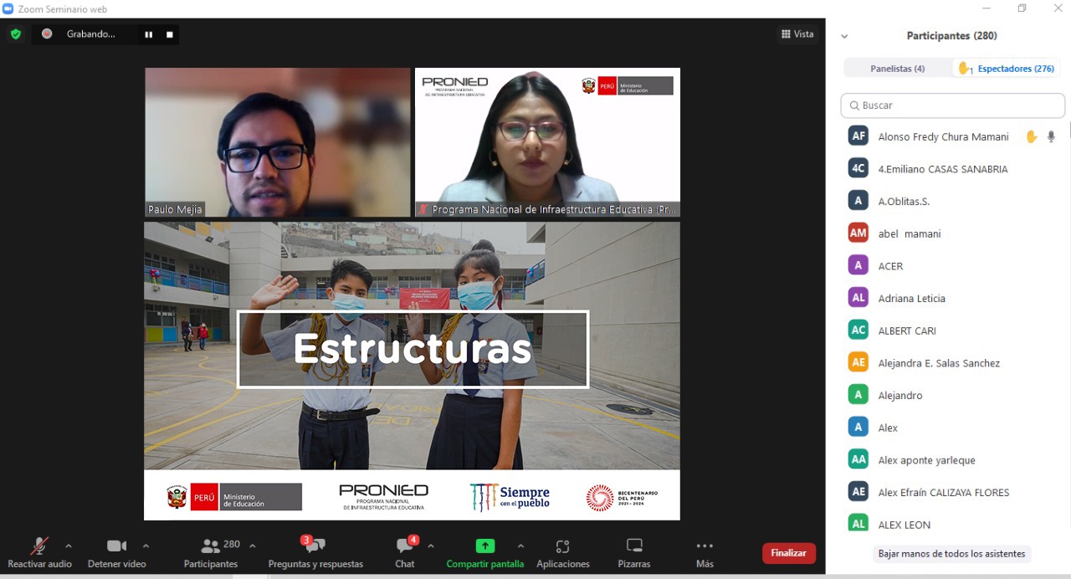
Task: Unmute with Reactivar audio button
Action: [39, 553]
